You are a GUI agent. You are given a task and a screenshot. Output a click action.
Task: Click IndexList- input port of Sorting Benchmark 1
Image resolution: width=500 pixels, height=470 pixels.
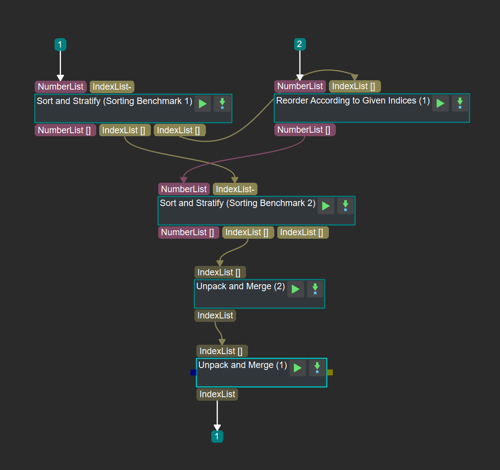tap(112, 87)
